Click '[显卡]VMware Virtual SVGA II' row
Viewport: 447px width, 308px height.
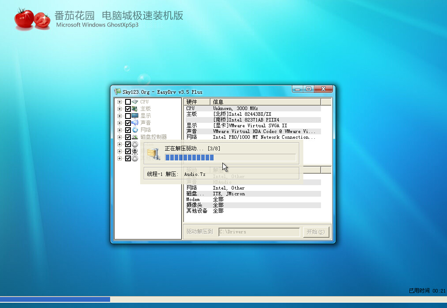tap(250, 125)
